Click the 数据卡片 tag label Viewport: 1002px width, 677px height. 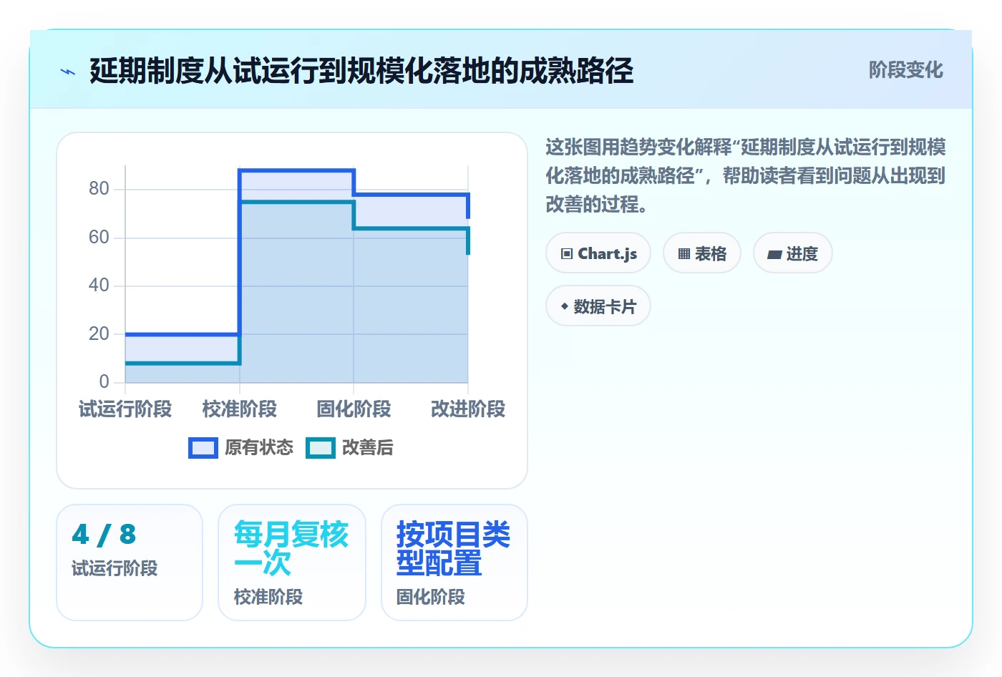(605, 306)
